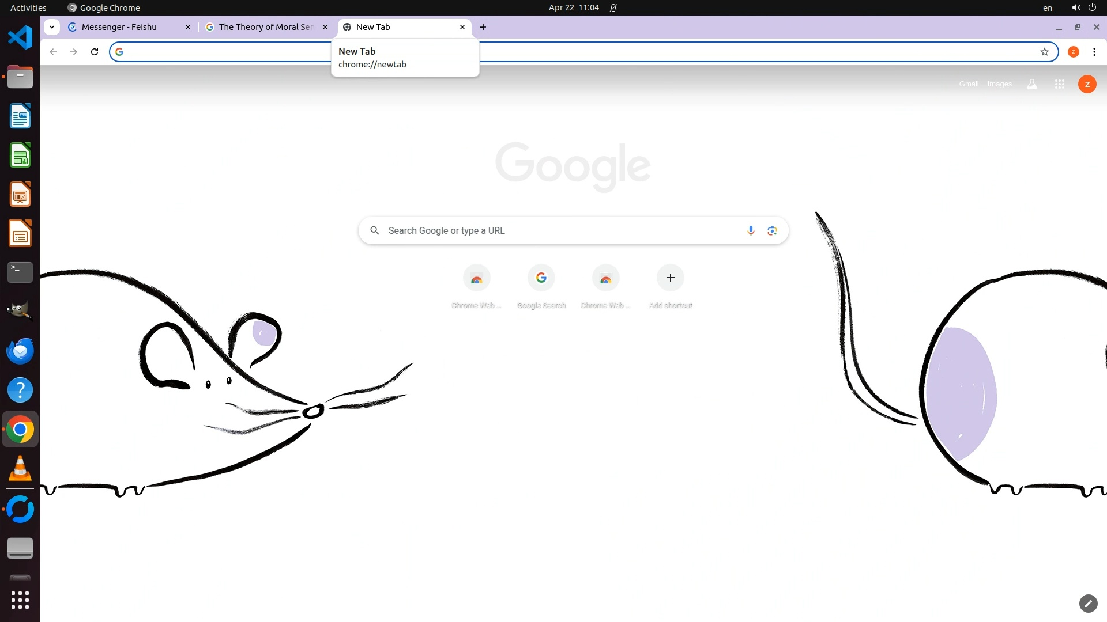The width and height of the screenshot is (1107, 622).
Task: Open the Google Search shortcut tile
Action: [x=541, y=278]
